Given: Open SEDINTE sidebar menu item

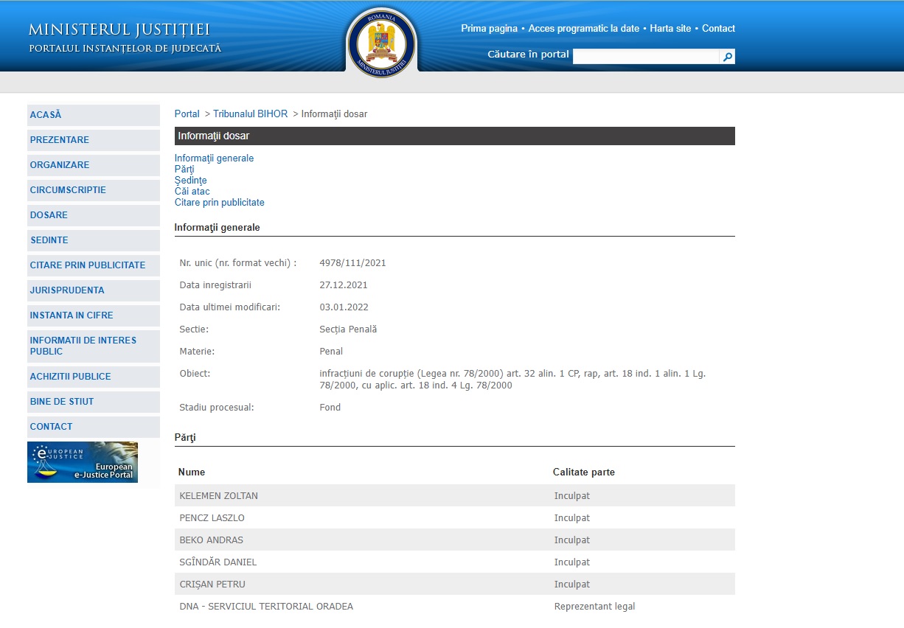Looking at the screenshot, I should click(x=94, y=240).
